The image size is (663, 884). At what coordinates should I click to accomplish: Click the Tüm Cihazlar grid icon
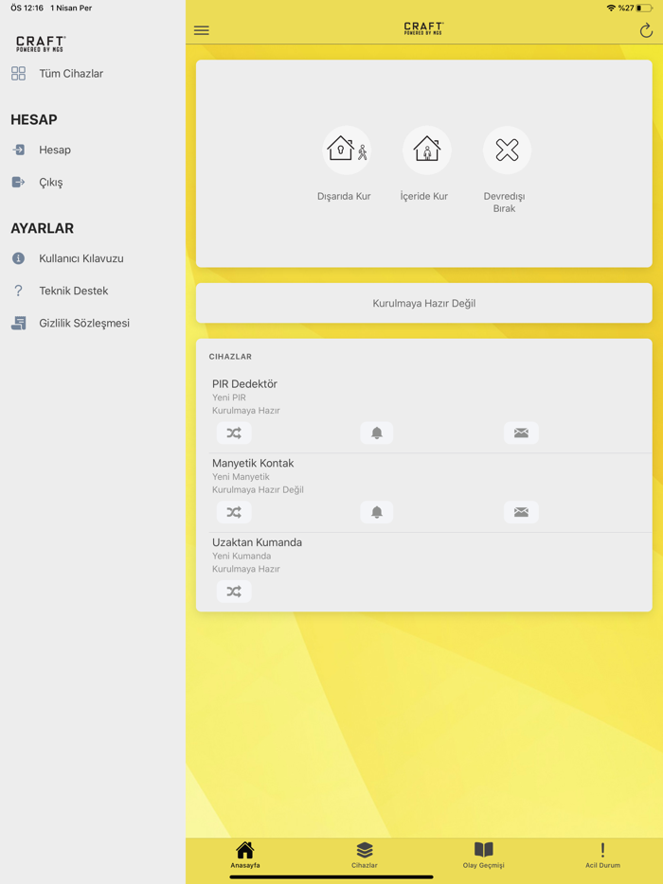[18, 73]
